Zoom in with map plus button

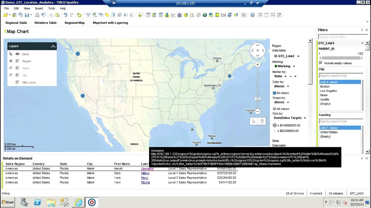pos(258,65)
